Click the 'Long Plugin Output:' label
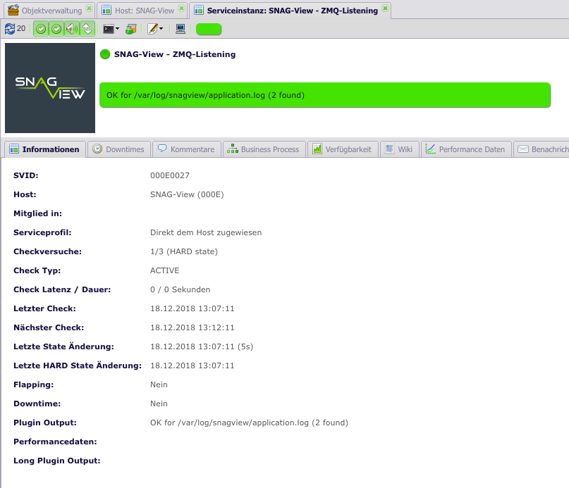This screenshot has width=569, height=488. click(x=57, y=461)
